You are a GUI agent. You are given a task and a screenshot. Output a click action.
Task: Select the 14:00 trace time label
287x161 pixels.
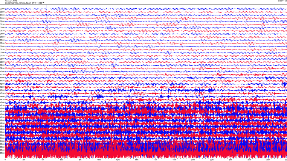pyautogui.click(x=2, y=97)
